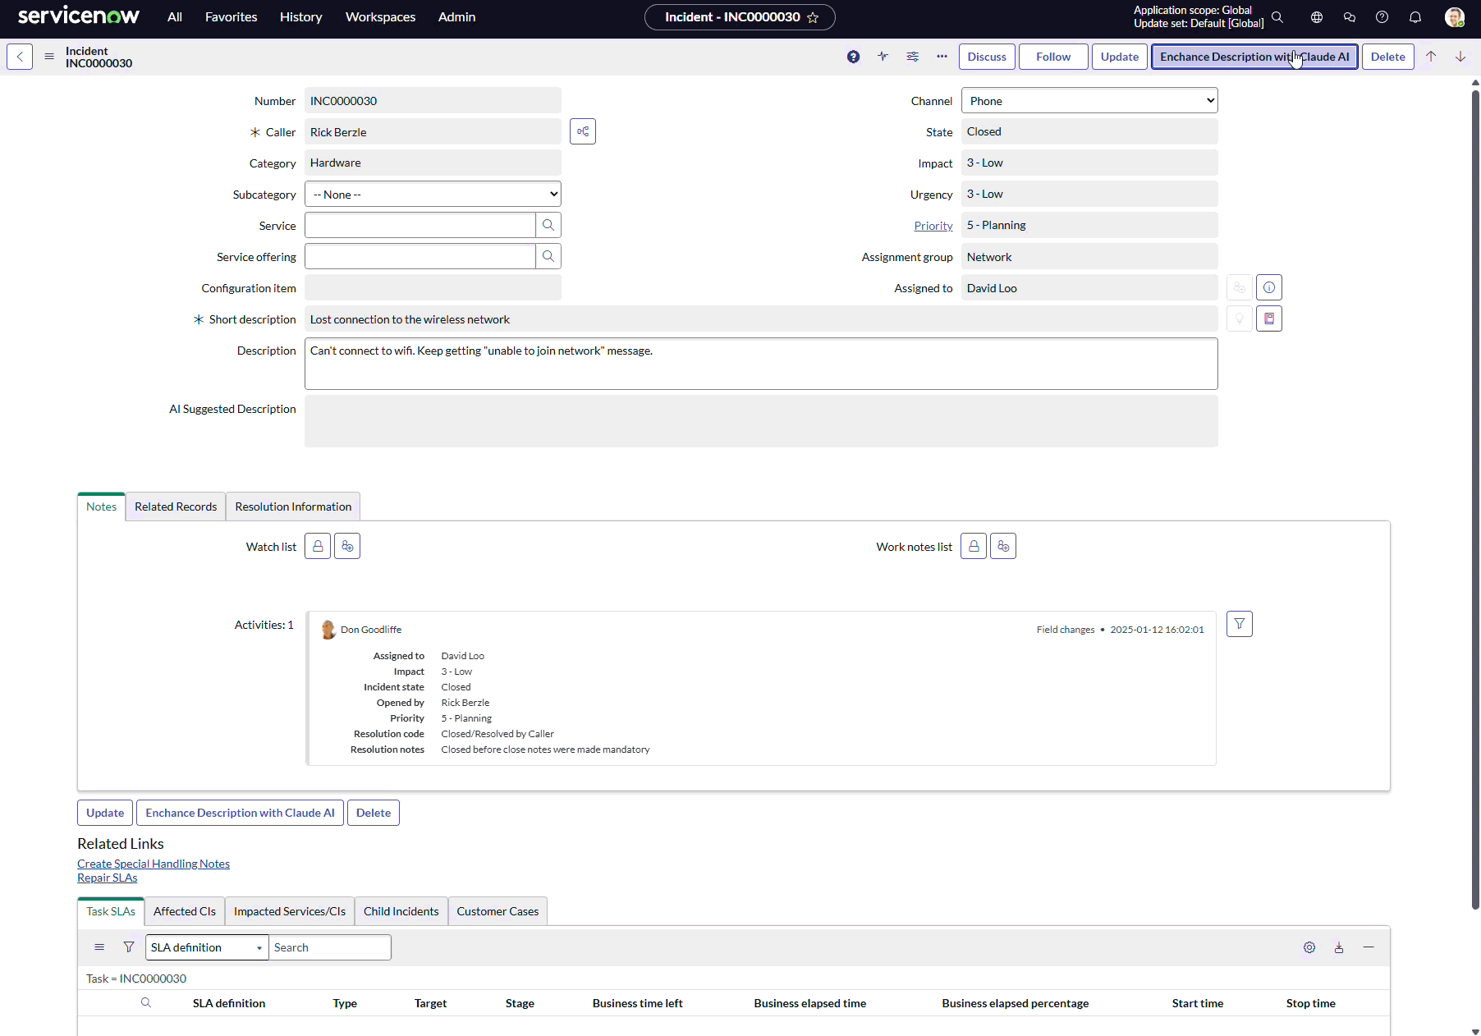Viewport: 1481px width, 1036px height.
Task: Open the globe scope picker icon
Action: tap(1317, 17)
